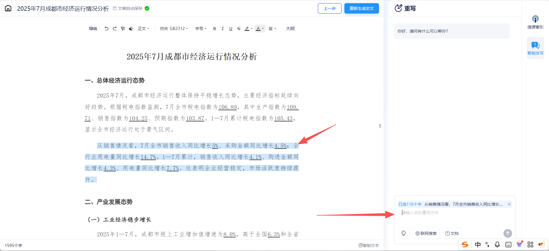The height and width of the screenshot is (251, 549).
Task: Toggle underline formatting
Action: [231, 29]
